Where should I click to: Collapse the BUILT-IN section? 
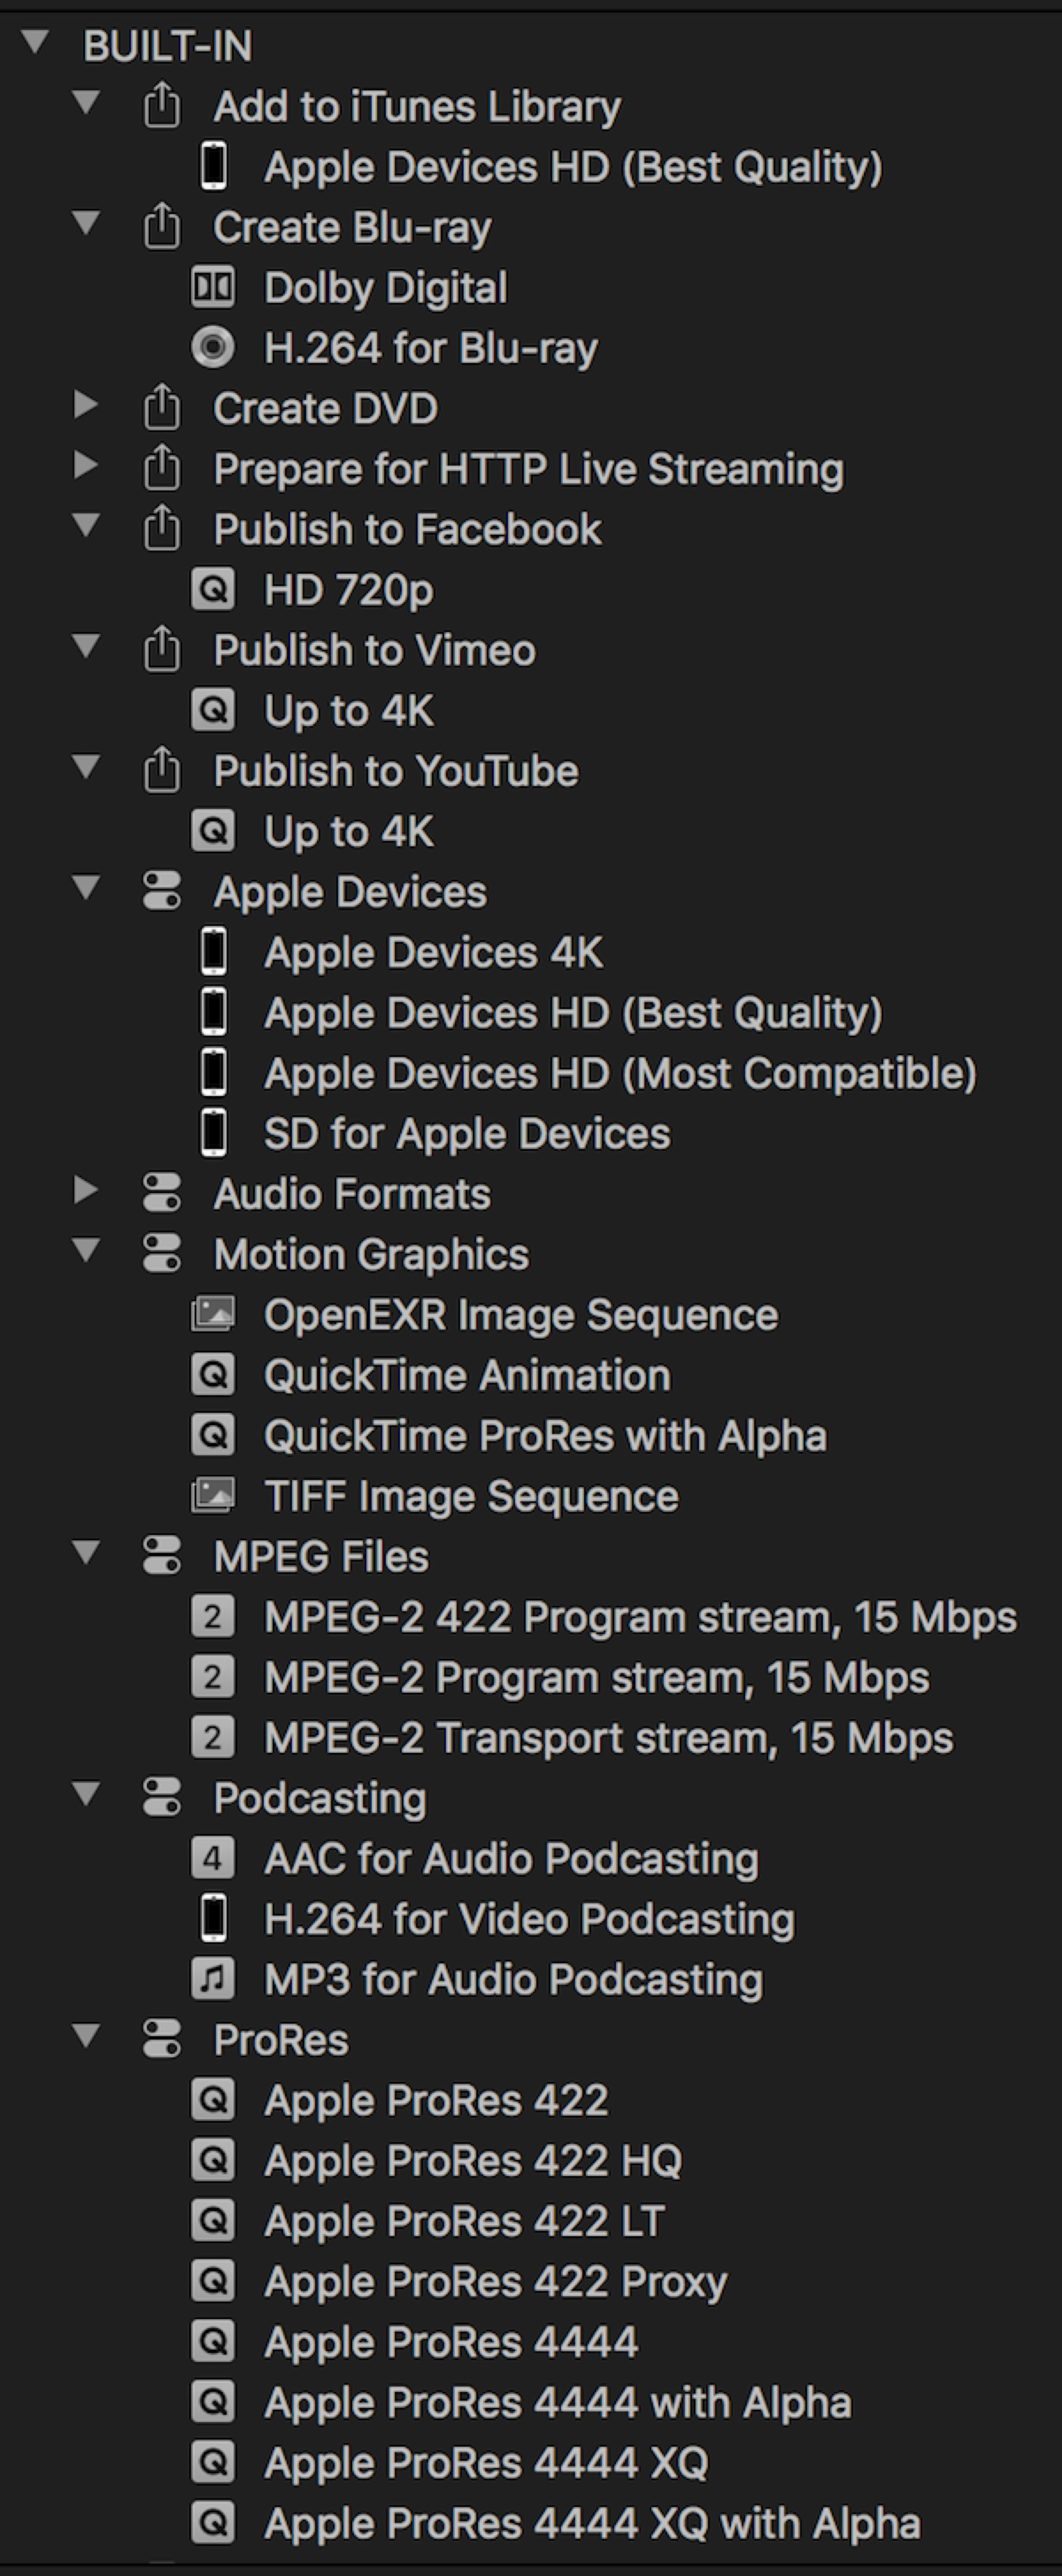pos(36,43)
